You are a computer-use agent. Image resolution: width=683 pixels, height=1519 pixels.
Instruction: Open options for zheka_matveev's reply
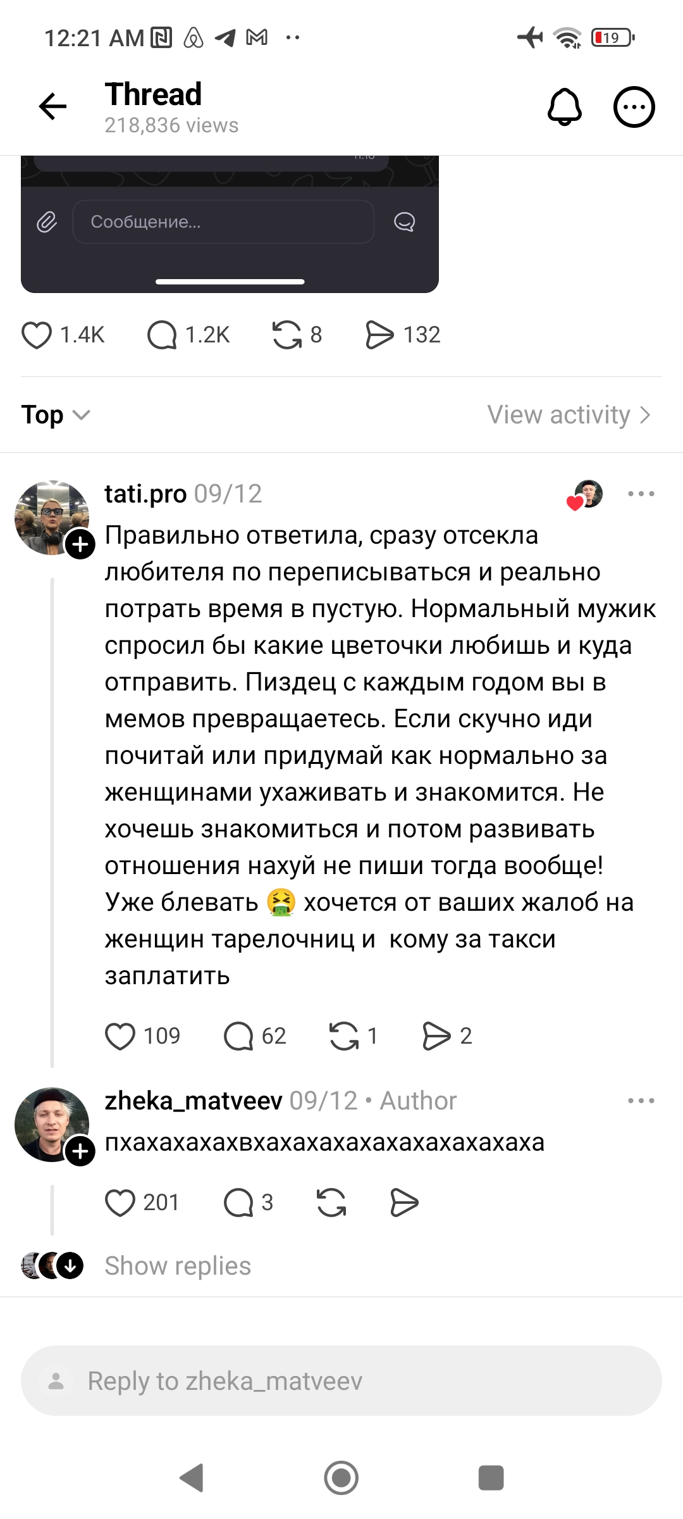pos(641,1101)
